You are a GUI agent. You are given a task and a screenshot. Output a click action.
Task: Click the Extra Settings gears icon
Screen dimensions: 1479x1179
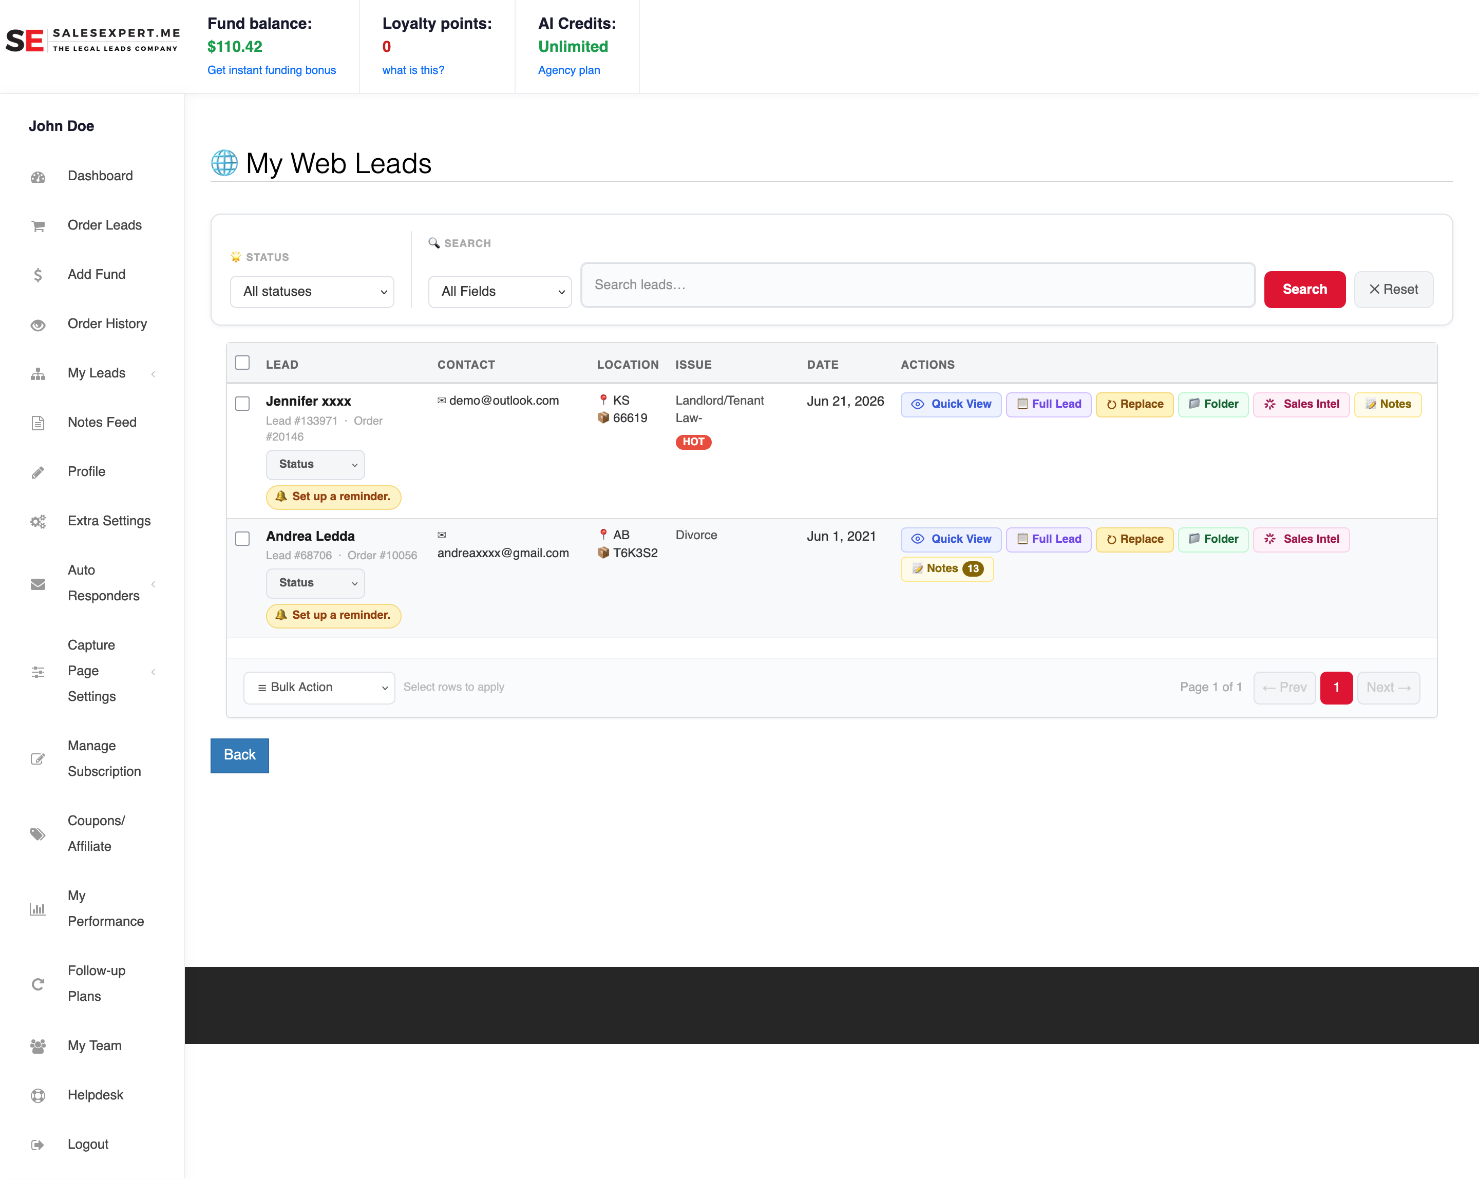click(x=37, y=522)
